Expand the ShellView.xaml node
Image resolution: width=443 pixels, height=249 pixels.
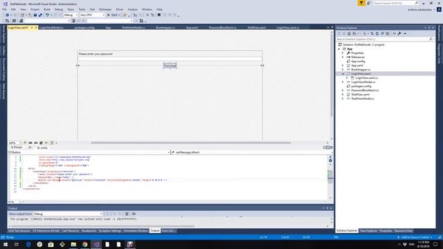pyautogui.click(x=343, y=94)
